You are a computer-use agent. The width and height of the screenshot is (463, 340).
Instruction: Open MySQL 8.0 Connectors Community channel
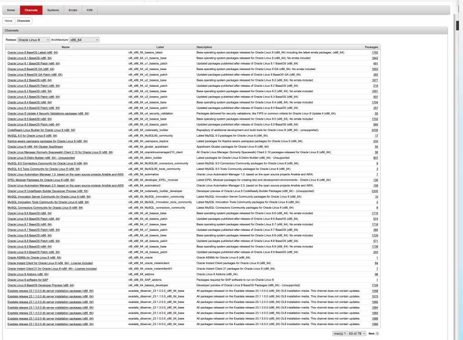tap(47, 163)
